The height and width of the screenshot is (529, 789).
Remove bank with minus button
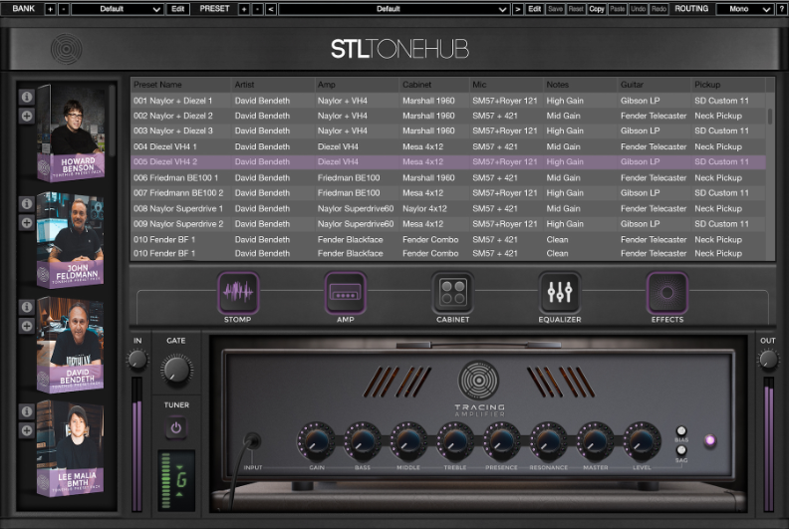[64, 9]
